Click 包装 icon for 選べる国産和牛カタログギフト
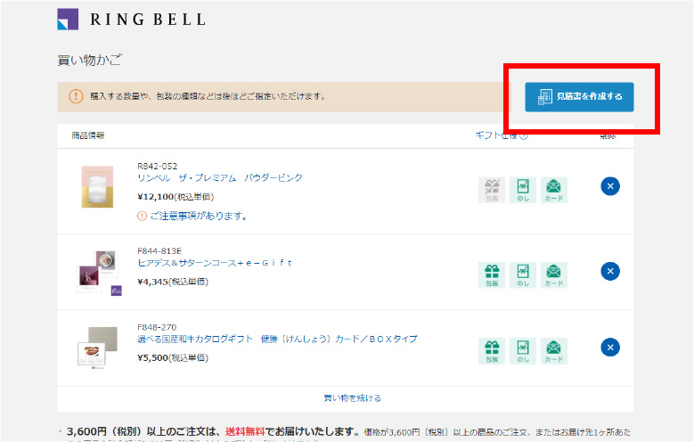The image size is (694, 442). [492, 351]
